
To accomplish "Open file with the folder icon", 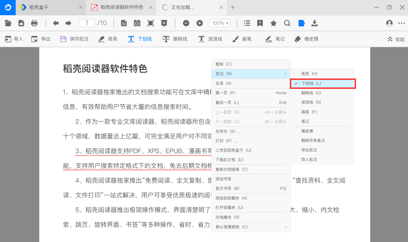I will coord(8,23).
